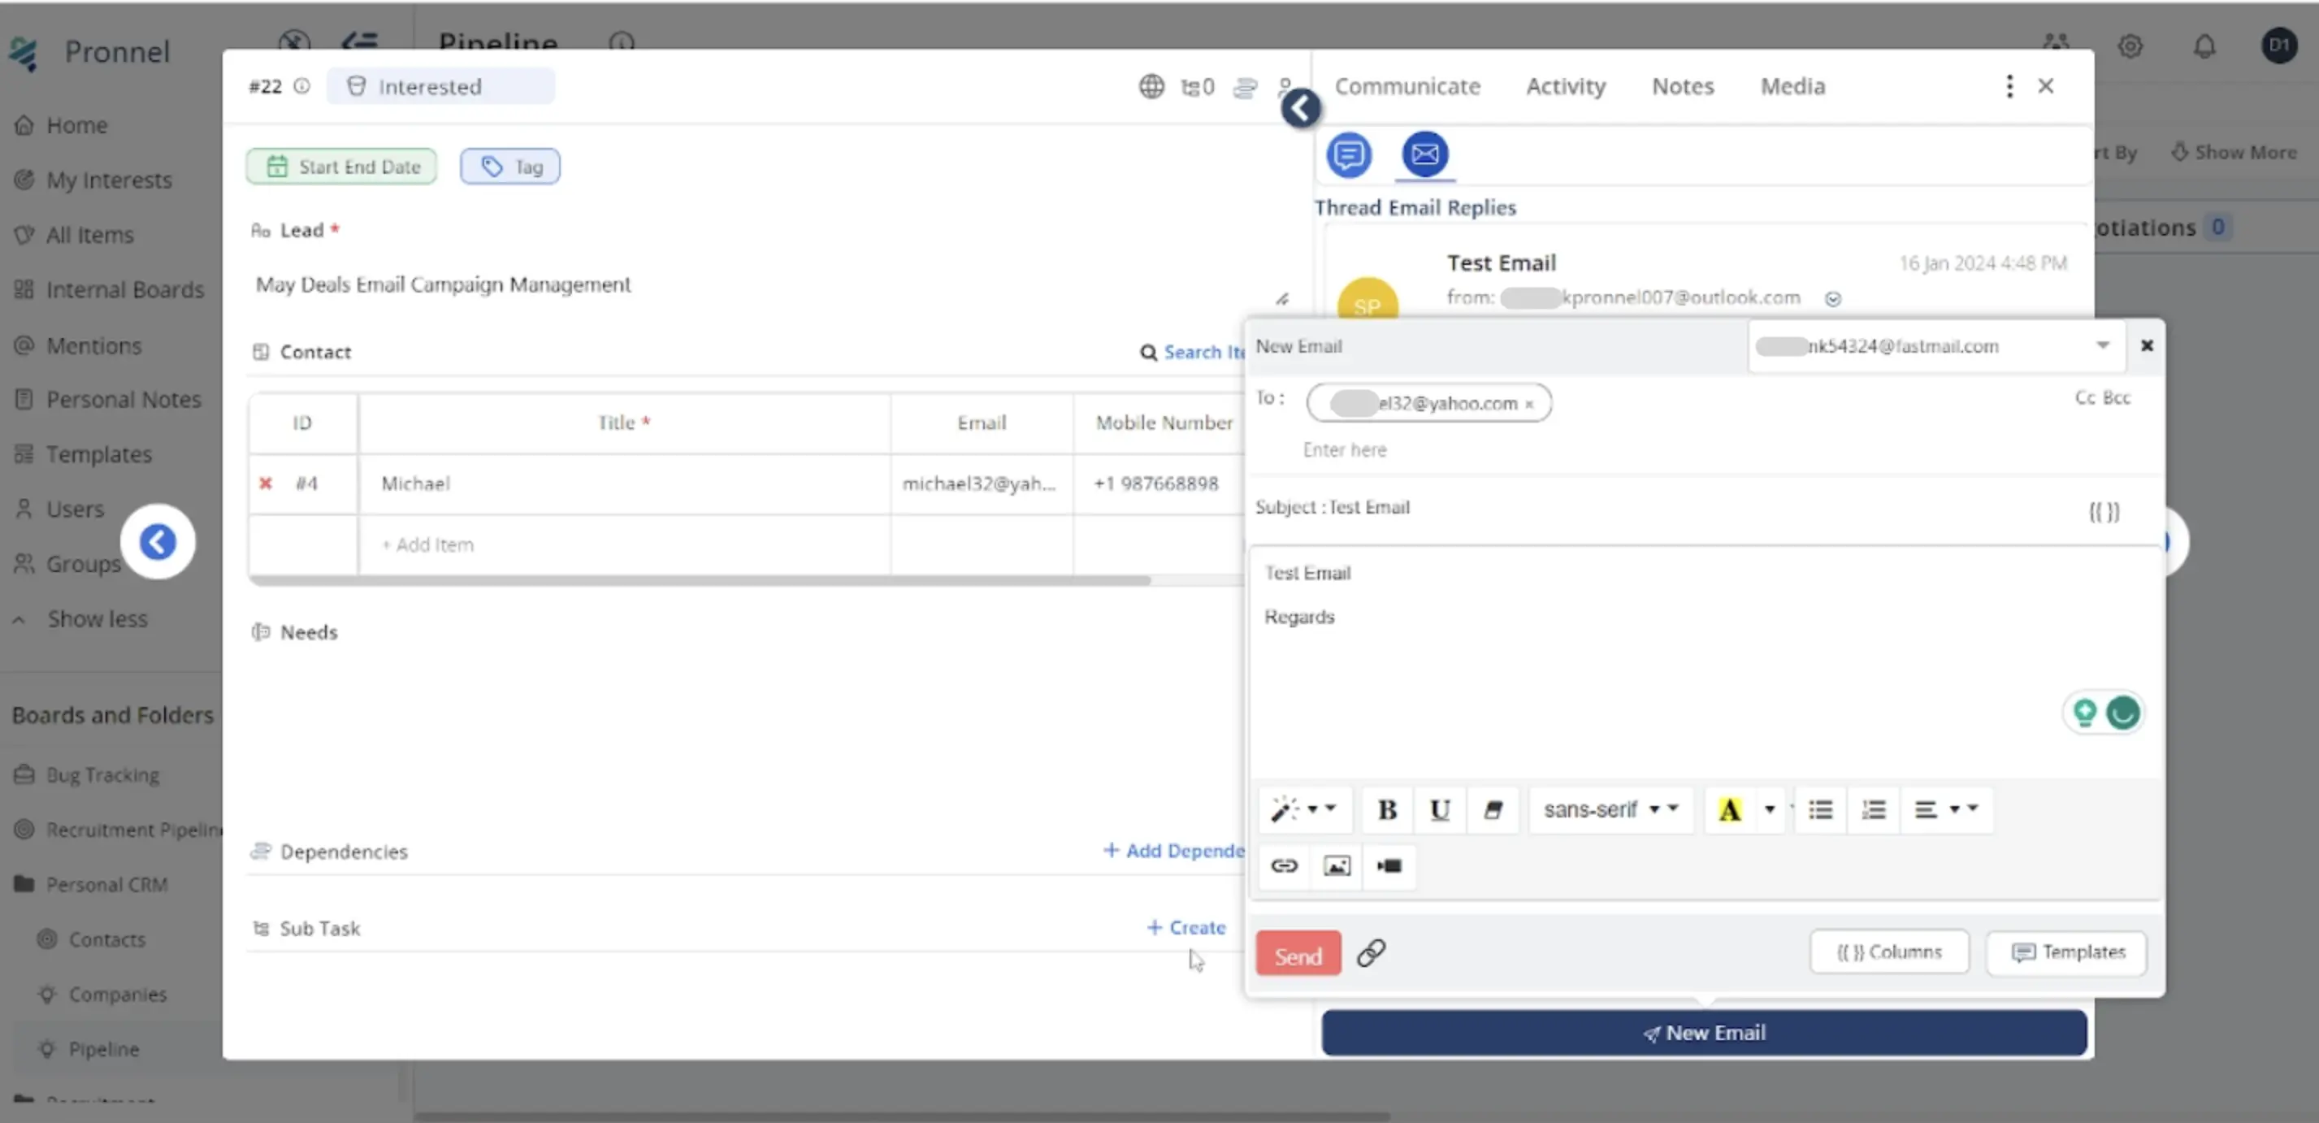Insert a picture into the email
2319x1123 pixels.
point(1337,866)
